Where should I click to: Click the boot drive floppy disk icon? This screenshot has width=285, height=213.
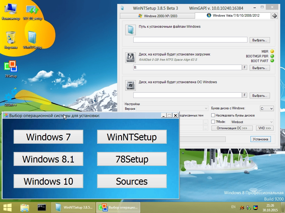[131, 58]
